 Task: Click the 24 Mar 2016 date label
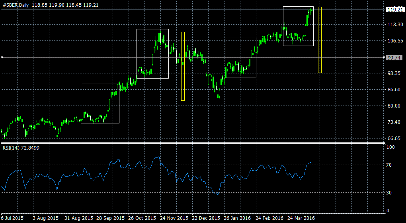[301, 218]
